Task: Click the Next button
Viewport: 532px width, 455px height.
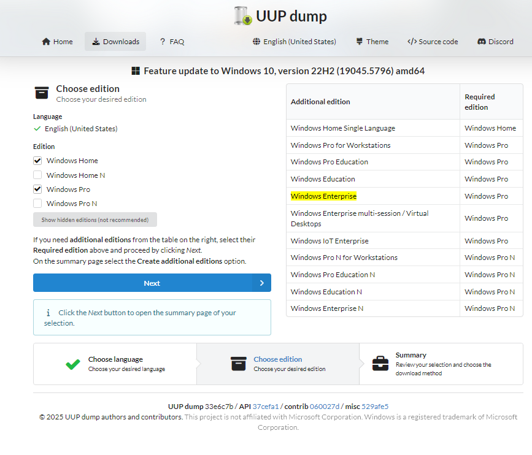Action: [x=152, y=283]
